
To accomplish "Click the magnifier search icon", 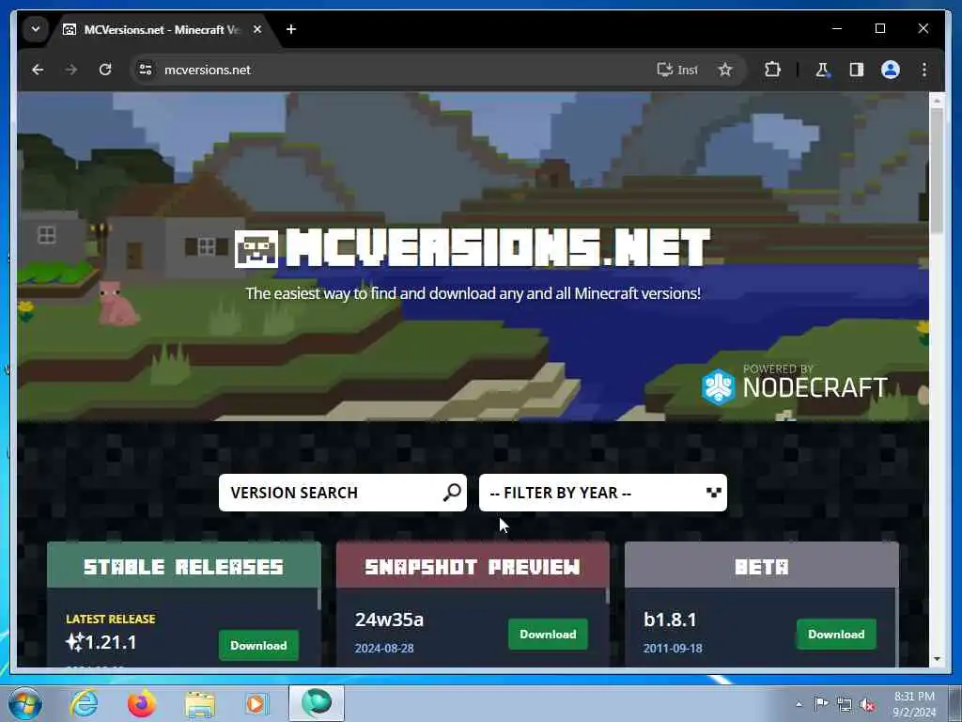I will 452,493.
